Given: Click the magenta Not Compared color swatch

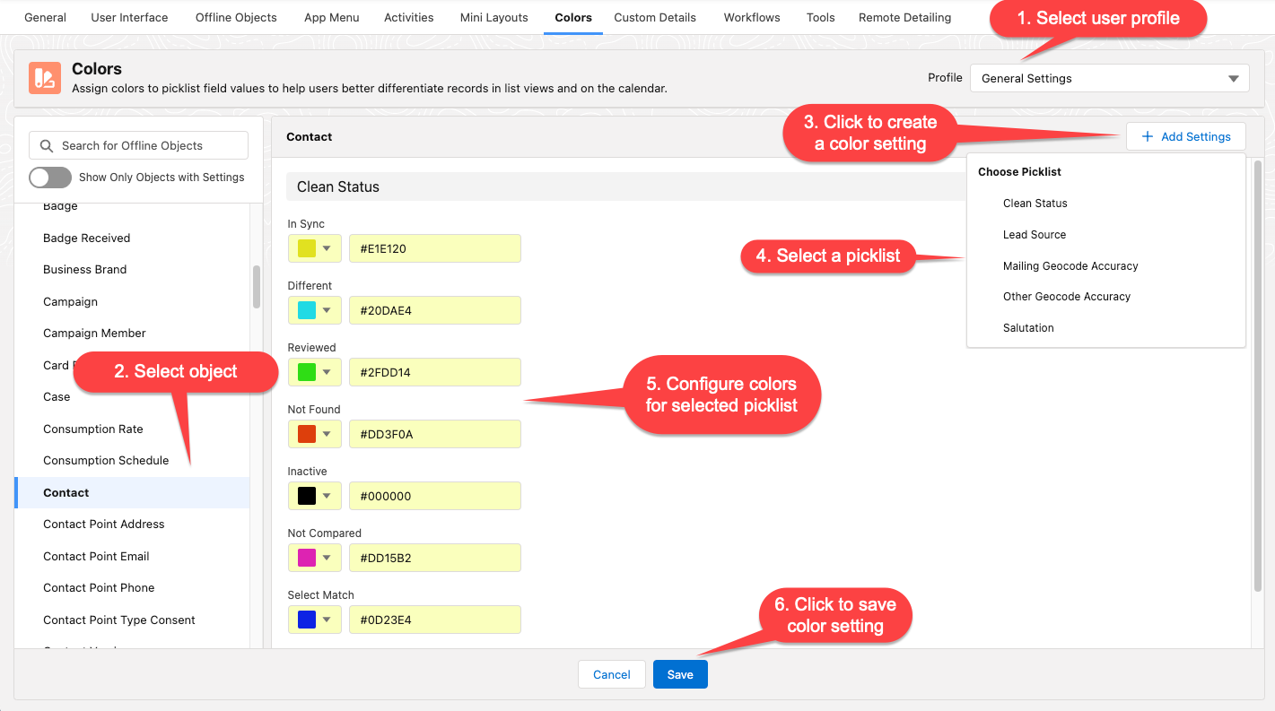Looking at the screenshot, I should coord(306,558).
